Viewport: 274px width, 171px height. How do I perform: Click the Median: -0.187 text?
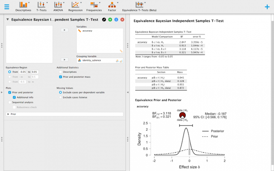(216, 114)
